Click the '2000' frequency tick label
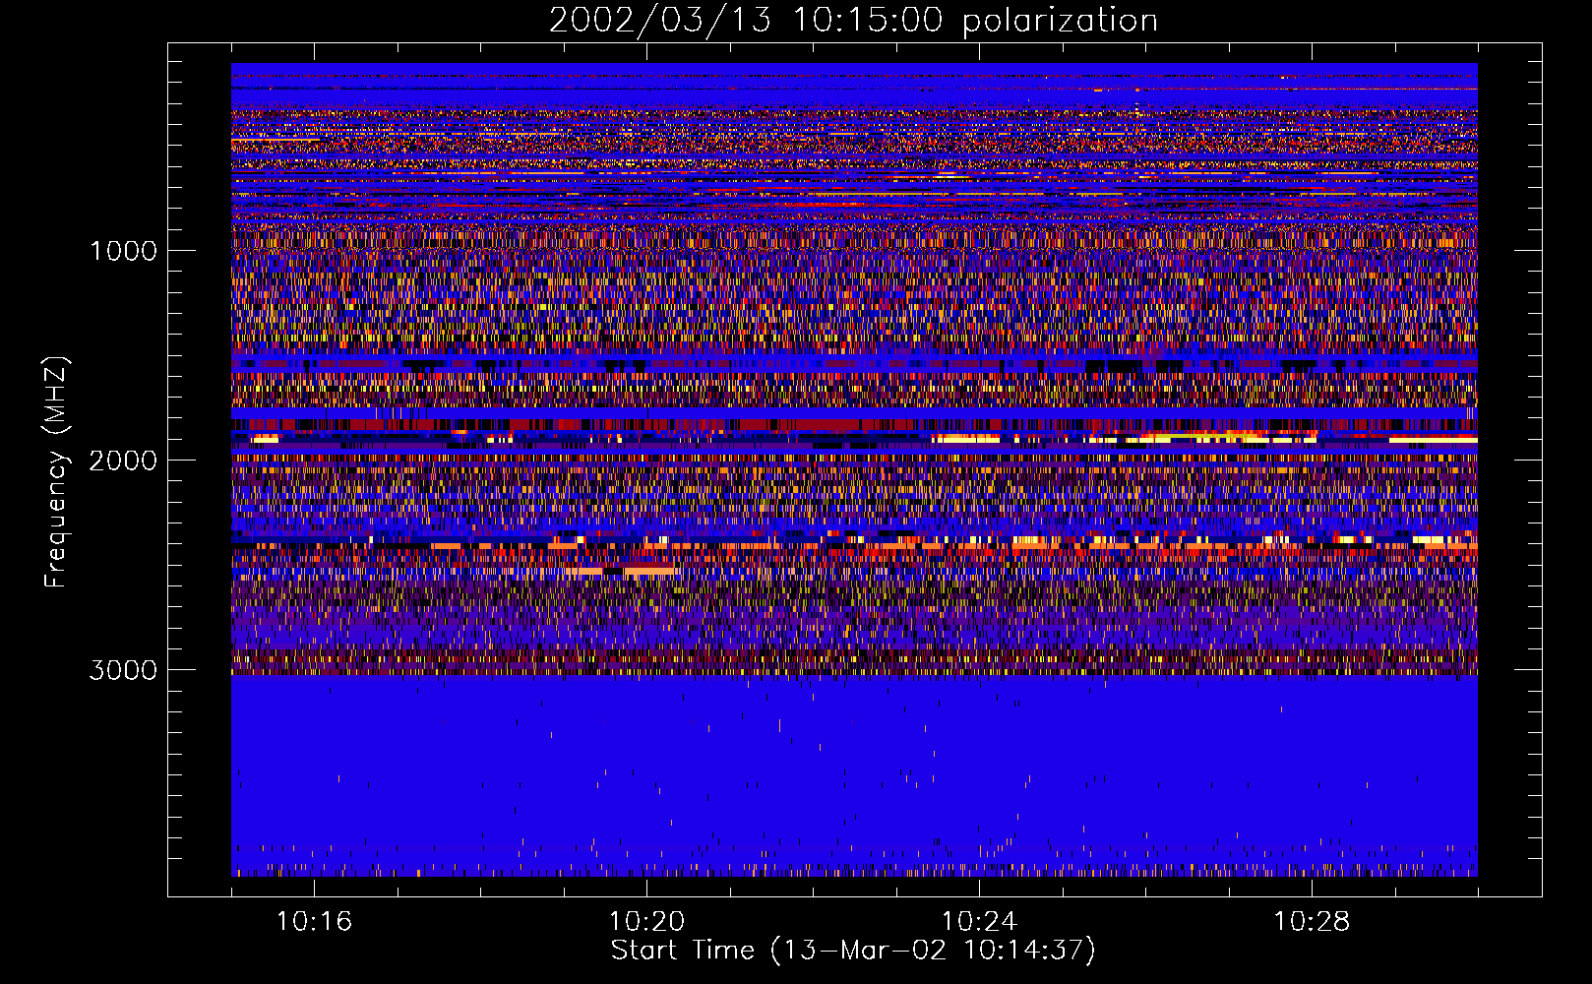The width and height of the screenshot is (1592, 984). tap(123, 461)
